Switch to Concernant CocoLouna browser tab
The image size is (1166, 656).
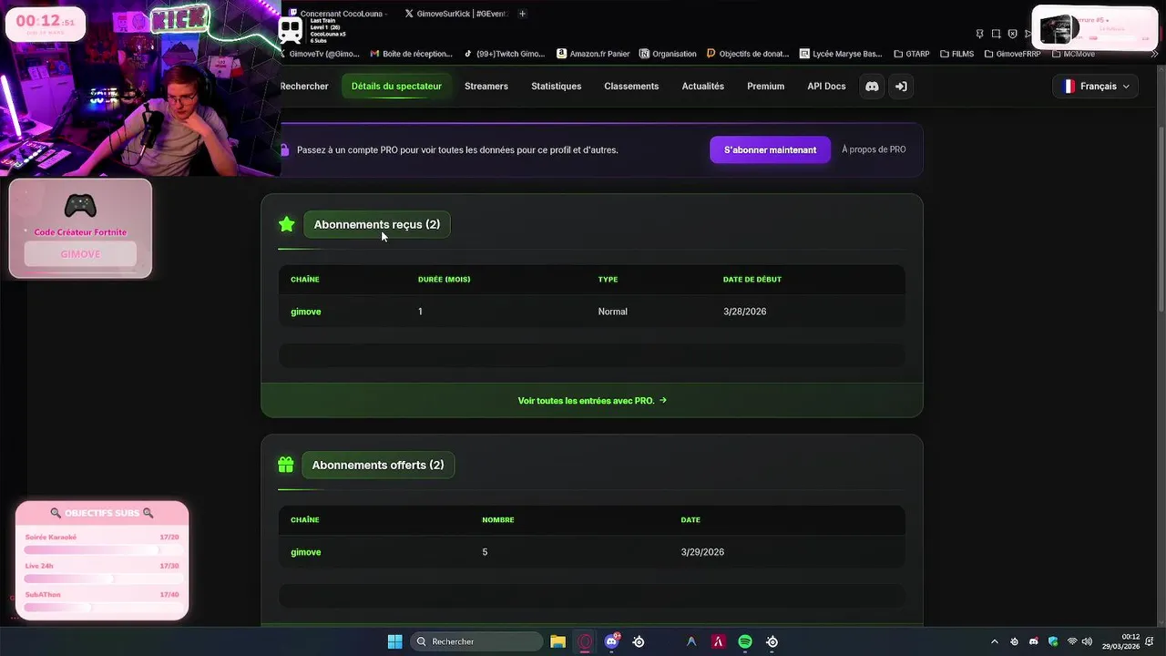click(337, 14)
